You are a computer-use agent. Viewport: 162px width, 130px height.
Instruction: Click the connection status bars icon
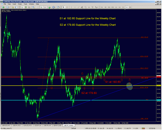143,128
